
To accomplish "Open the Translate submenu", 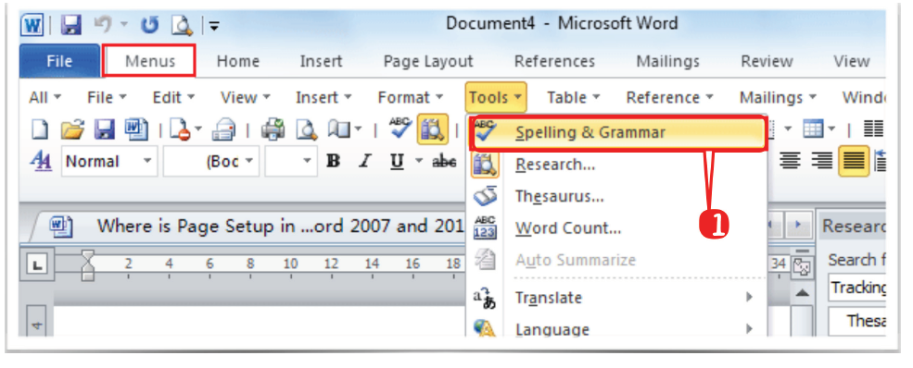I will coord(618,297).
